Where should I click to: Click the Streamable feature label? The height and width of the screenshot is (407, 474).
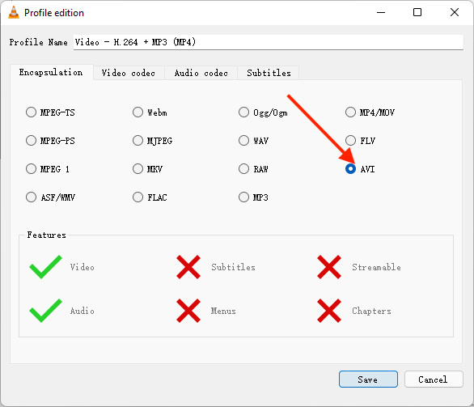coord(376,267)
